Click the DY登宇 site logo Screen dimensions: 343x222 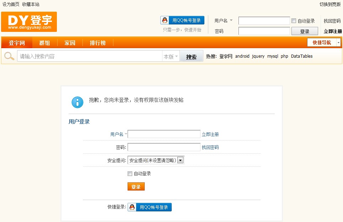pos(29,22)
